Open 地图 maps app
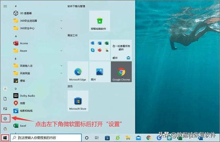The image size is (220, 142). tap(19, 103)
